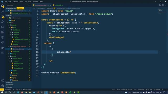168x94 pixels.
Task: Open the editor More Actions ellipsis
Action: click(x=166, y=5)
